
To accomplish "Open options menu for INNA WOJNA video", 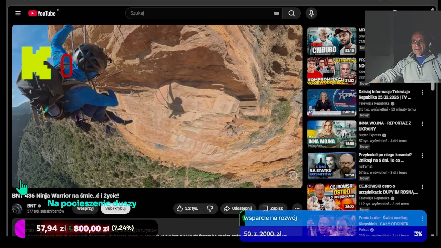I will pyautogui.click(x=422, y=124).
